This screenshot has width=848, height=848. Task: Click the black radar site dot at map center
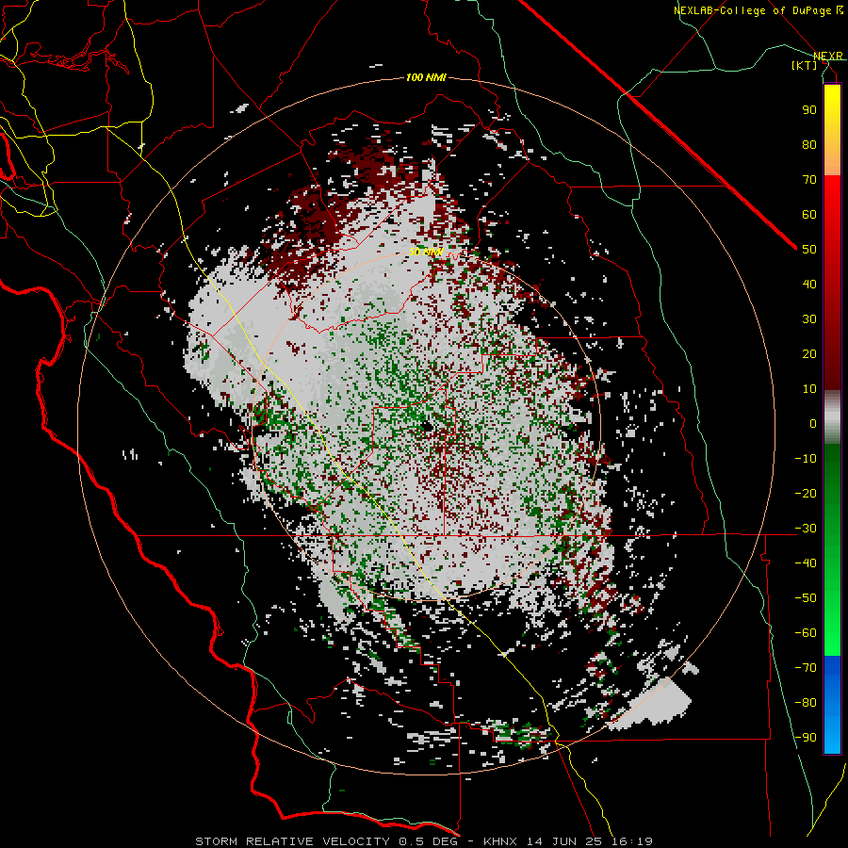427,427
